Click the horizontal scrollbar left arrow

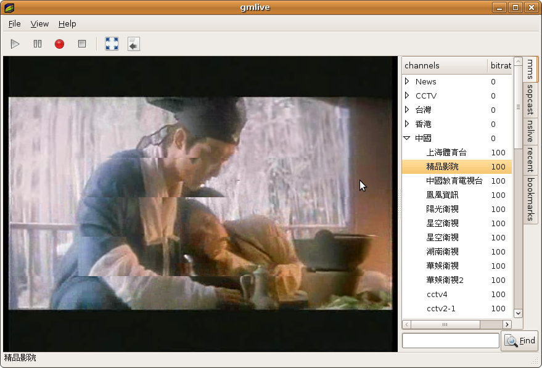407,324
